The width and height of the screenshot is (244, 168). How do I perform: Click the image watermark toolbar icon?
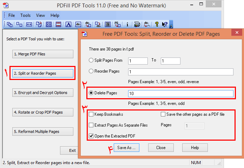click(78, 24)
